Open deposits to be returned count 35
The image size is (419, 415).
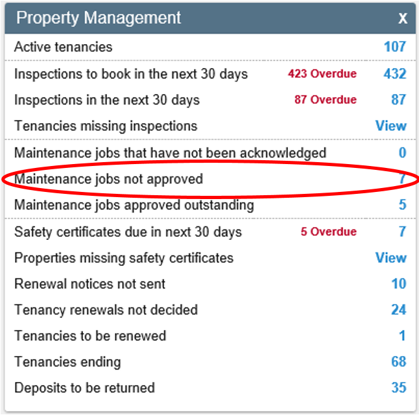coord(399,388)
